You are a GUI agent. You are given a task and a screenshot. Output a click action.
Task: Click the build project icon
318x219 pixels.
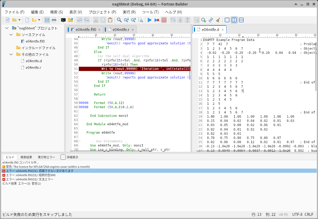(204, 20)
